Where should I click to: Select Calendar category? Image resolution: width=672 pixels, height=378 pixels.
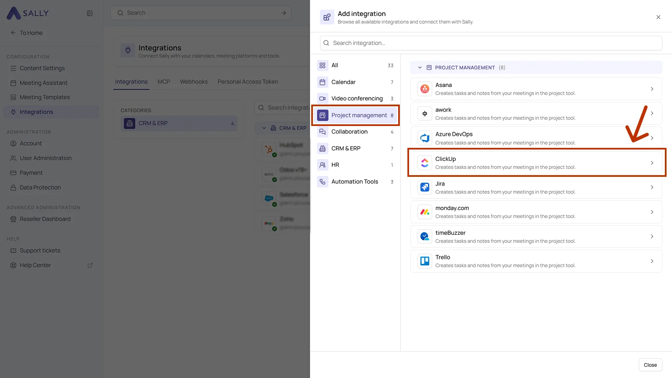pyautogui.click(x=356, y=82)
